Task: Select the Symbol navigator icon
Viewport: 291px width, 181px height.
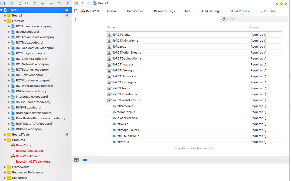Action: point(18,3)
